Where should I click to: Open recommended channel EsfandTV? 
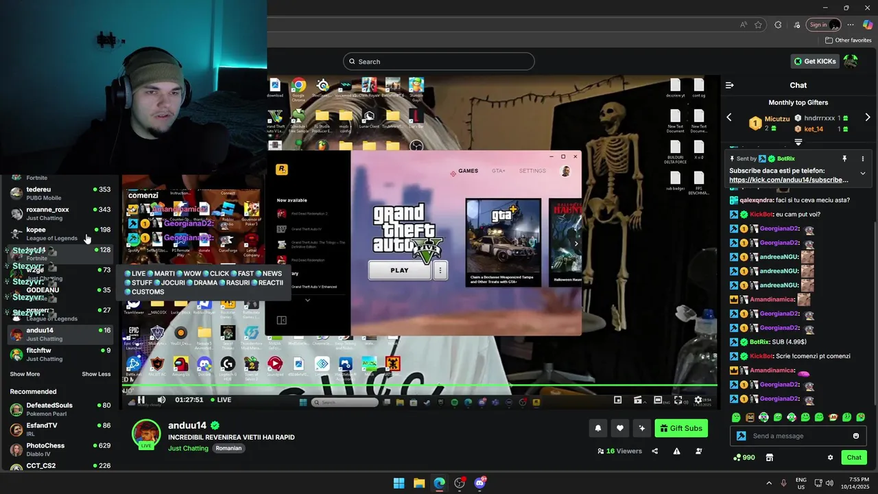pos(60,429)
